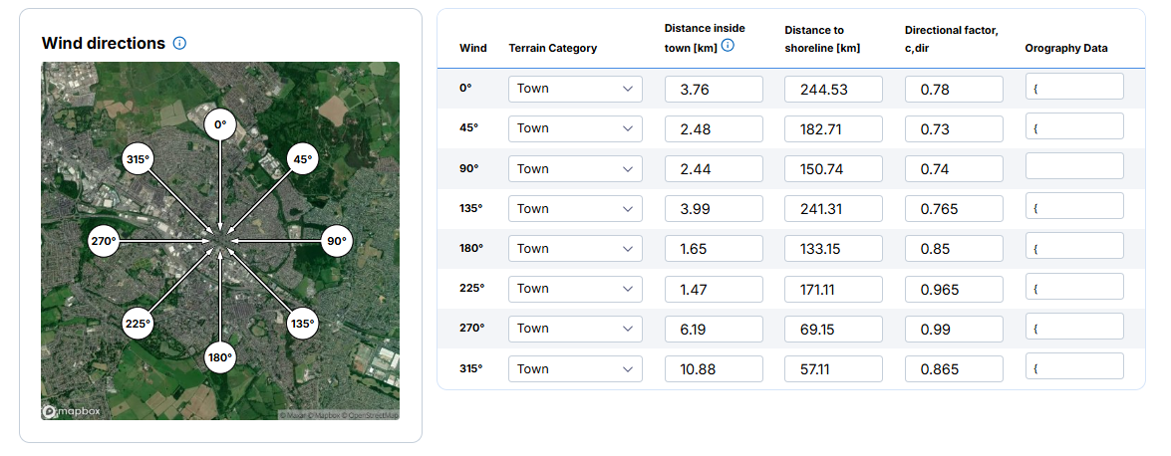Select the 45° marker on map

pyautogui.click(x=302, y=159)
